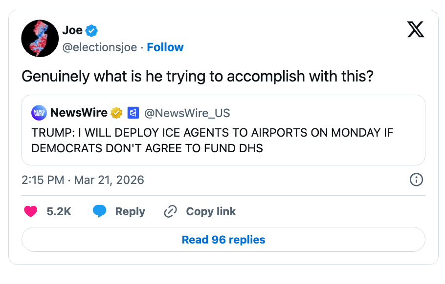Viewport: 445px width, 284px height.
Task: Open the 2:15 PM Mar 21, 2026 timestamp
Action: (83, 180)
